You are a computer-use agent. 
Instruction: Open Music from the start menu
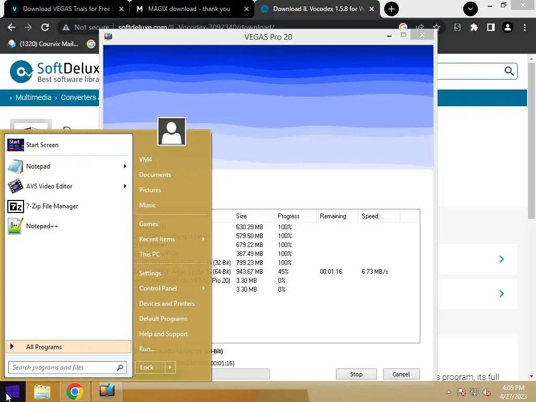click(147, 205)
